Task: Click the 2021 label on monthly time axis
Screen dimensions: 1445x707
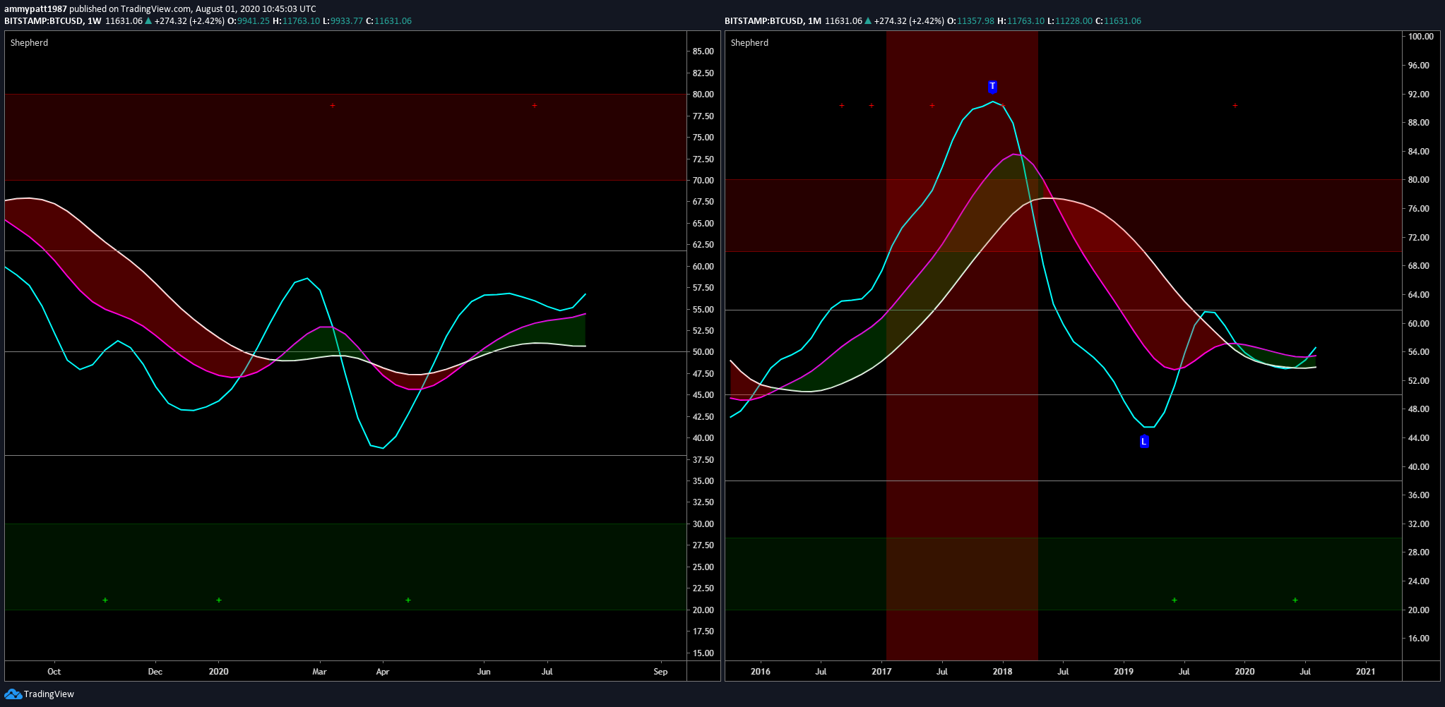Action: click(1366, 672)
